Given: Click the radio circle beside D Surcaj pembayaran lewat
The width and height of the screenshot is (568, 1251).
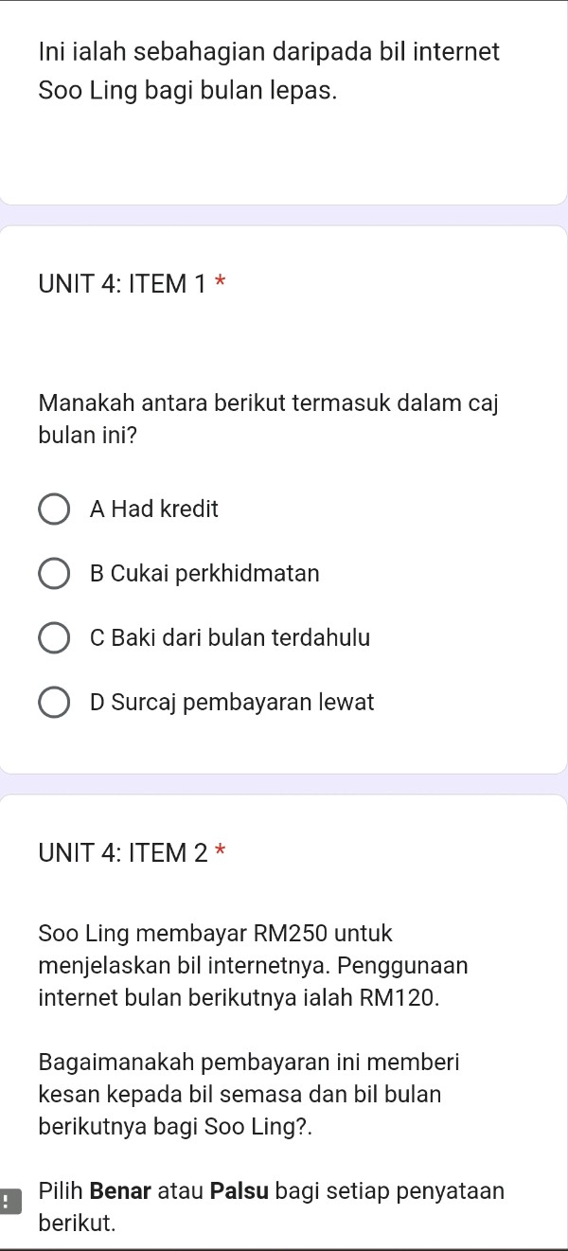Looking at the screenshot, I should pyautogui.click(x=54, y=702).
